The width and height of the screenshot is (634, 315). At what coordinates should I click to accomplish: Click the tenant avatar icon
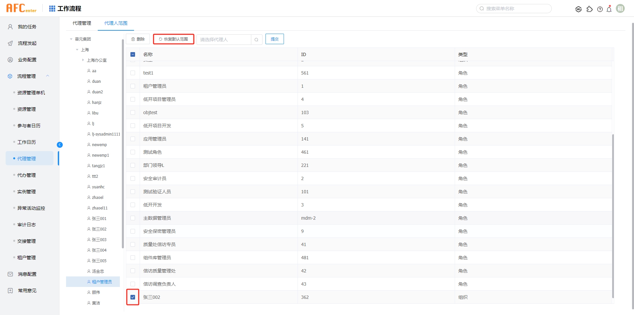click(620, 8)
